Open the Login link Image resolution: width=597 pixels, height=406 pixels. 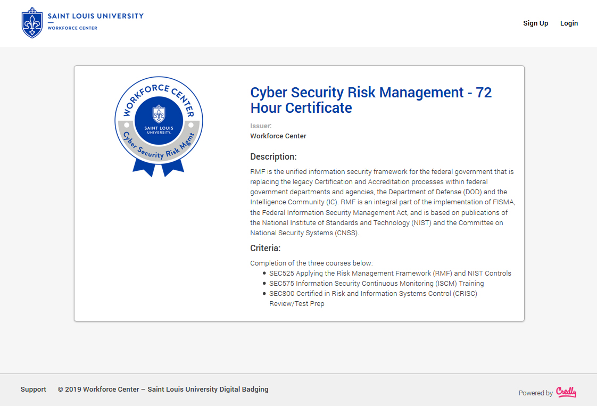tap(569, 23)
